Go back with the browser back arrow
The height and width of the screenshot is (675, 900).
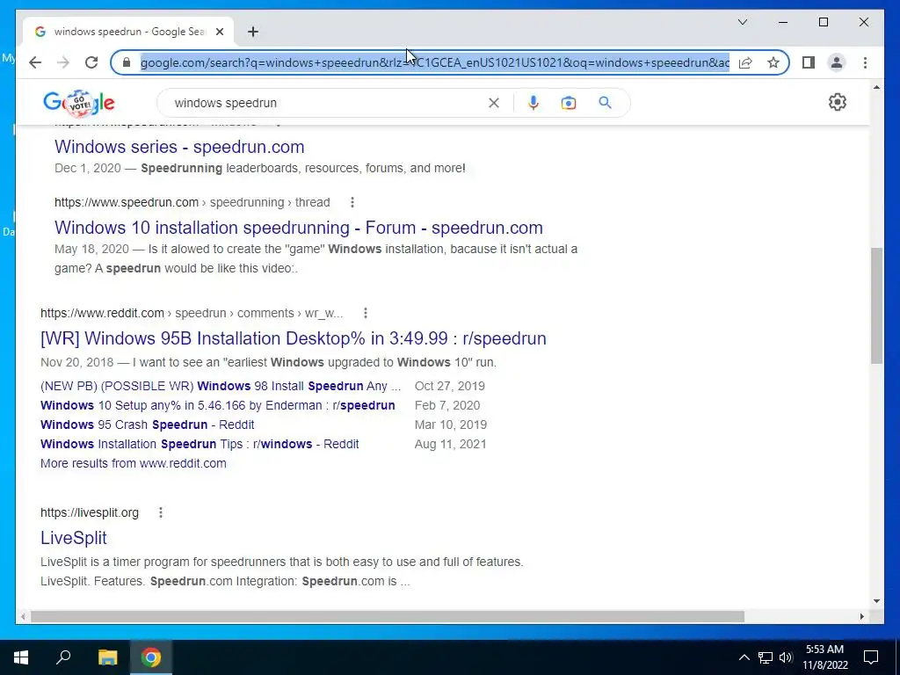pyautogui.click(x=35, y=62)
